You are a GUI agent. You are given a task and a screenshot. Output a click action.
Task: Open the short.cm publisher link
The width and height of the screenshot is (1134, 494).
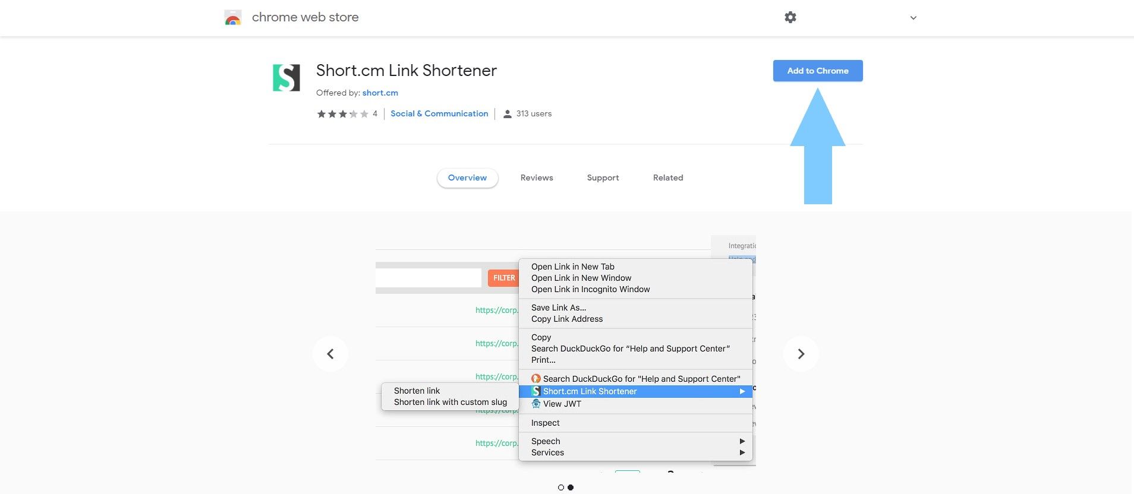[x=380, y=93]
